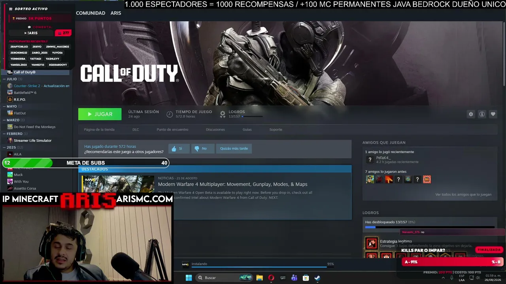This screenshot has width=506, height=284.
Task: Launch the game with the JUGAR button
Action: click(100, 114)
